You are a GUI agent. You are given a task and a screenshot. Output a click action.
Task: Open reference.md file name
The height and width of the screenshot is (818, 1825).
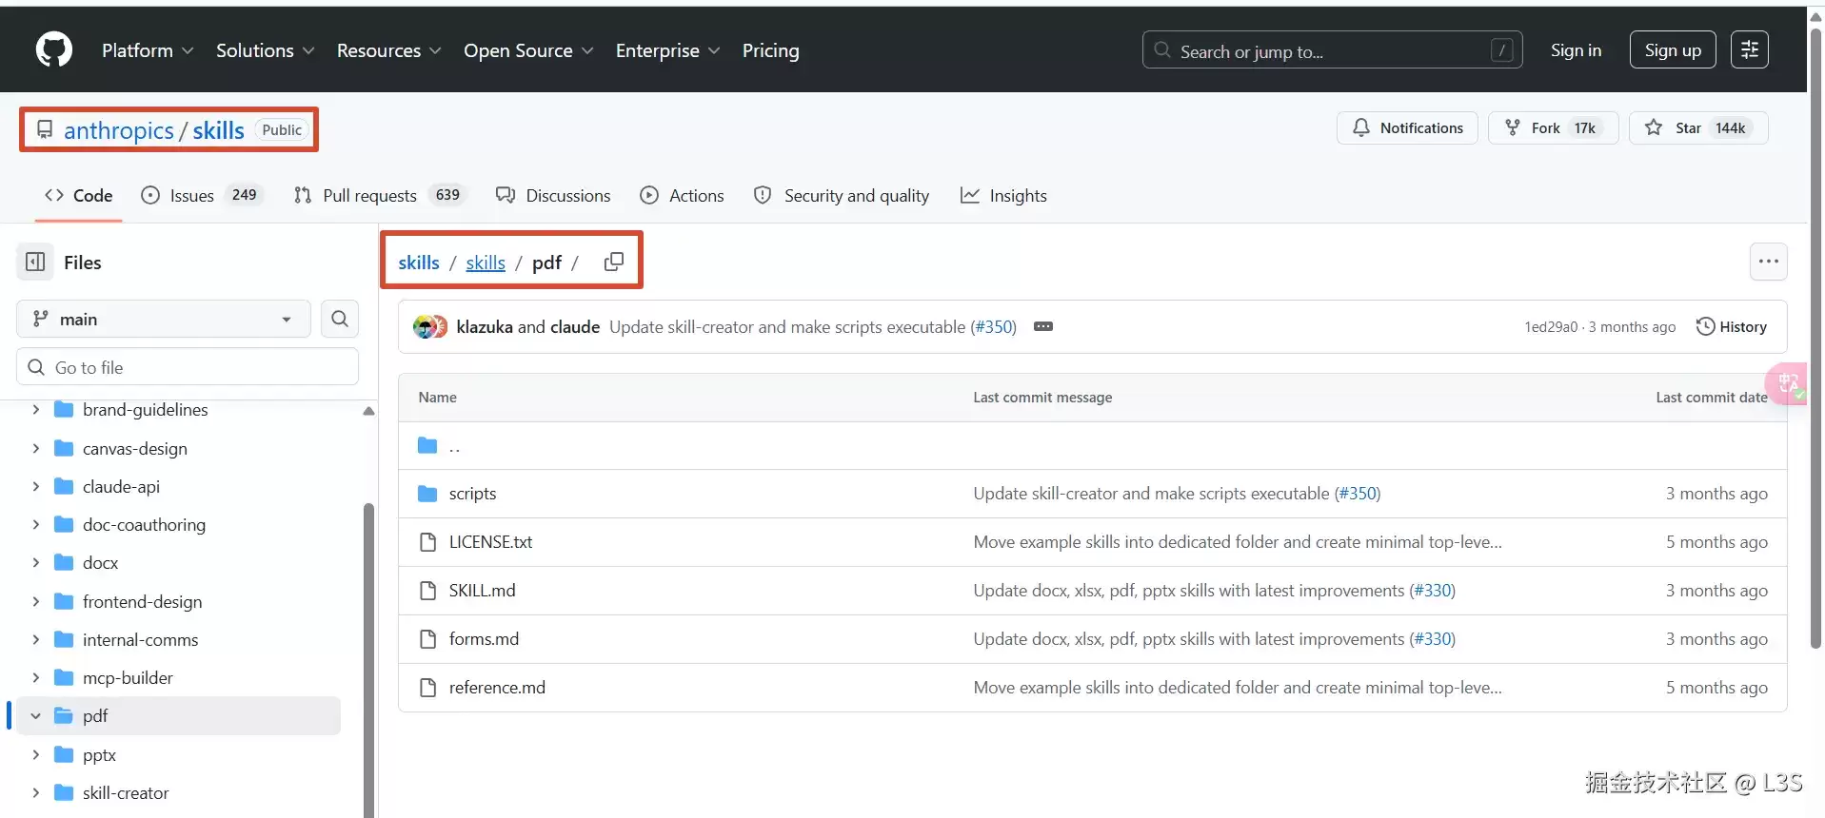coord(497,688)
